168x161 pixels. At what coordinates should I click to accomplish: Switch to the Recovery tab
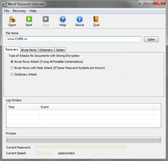point(12,49)
